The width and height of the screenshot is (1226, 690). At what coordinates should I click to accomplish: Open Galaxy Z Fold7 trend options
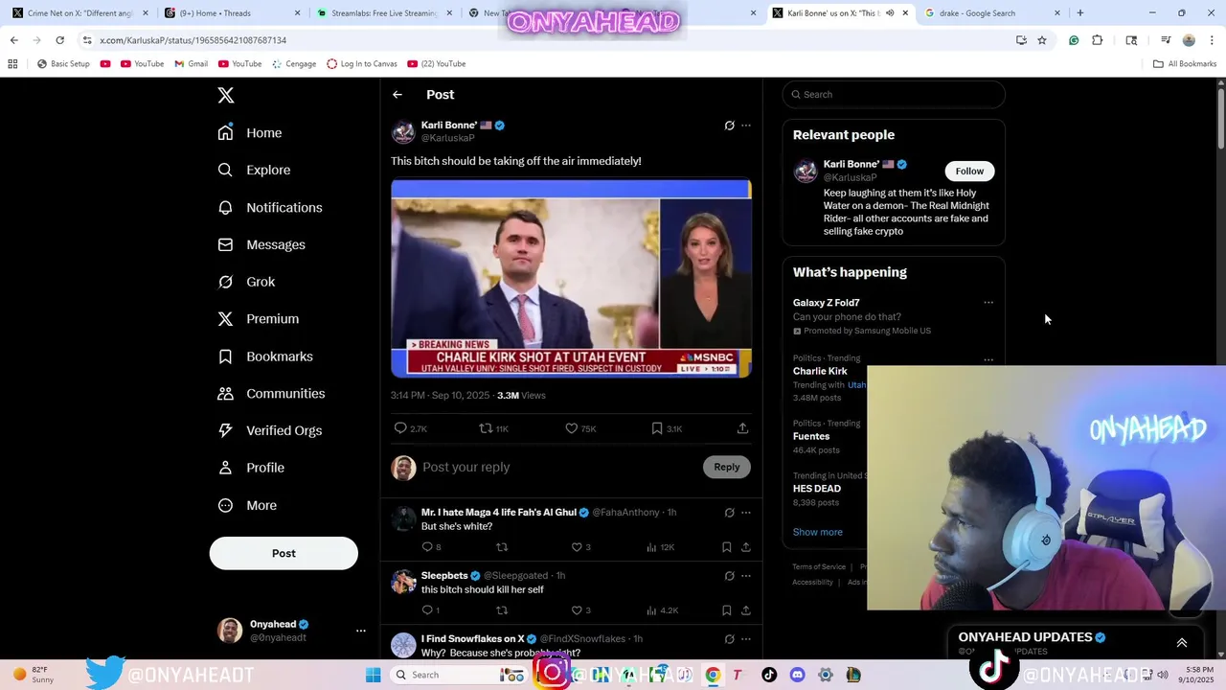tap(988, 303)
